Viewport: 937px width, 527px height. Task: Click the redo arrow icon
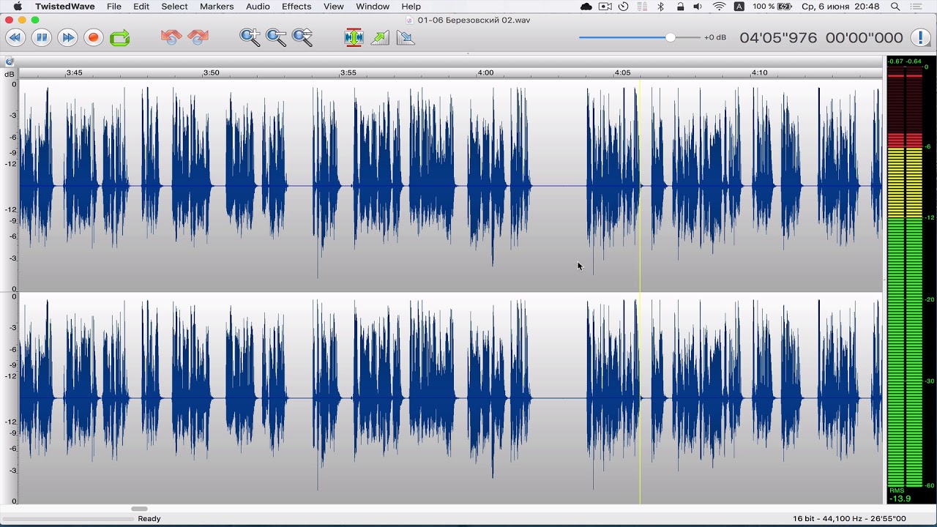coord(198,37)
